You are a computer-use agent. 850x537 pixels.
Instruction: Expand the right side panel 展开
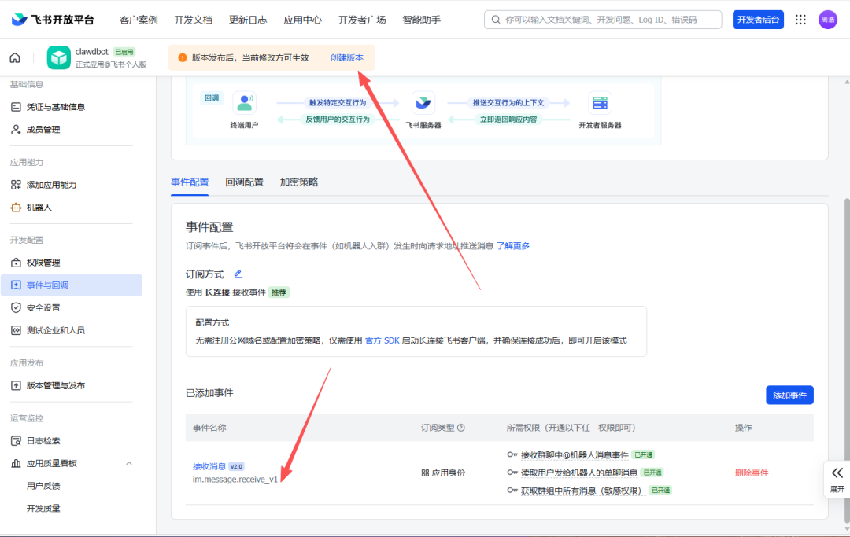837,479
